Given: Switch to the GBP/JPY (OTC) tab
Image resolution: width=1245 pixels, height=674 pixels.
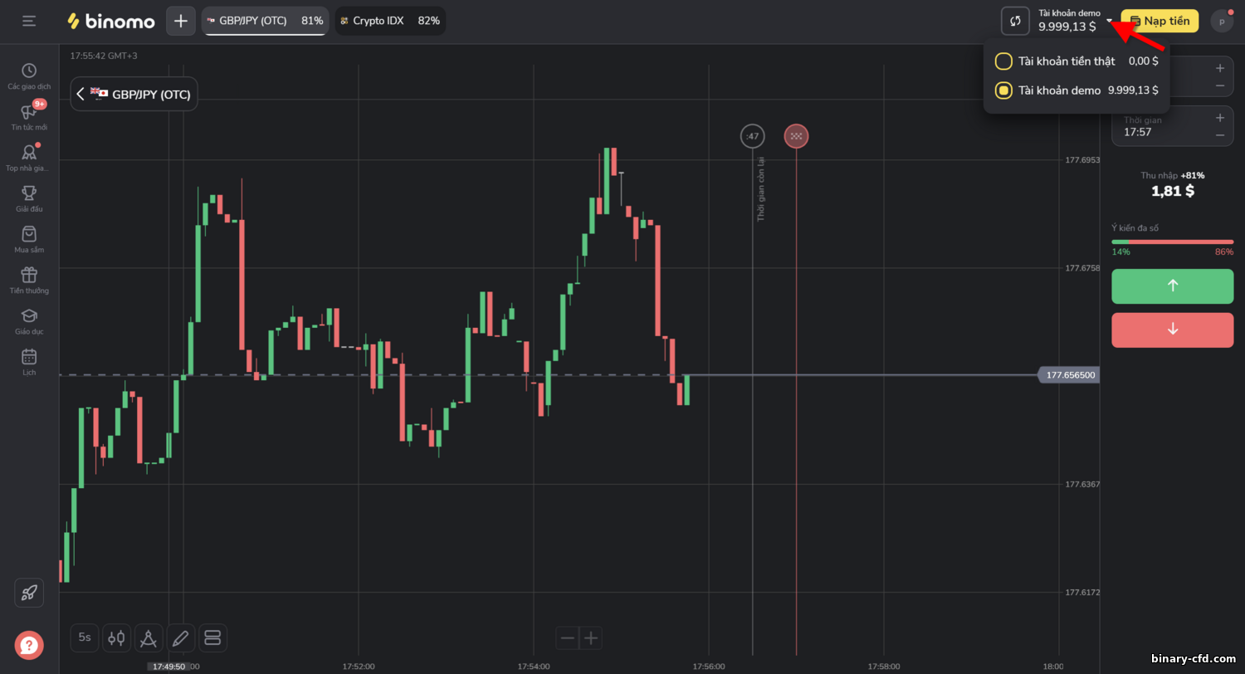Looking at the screenshot, I should click(265, 21).
